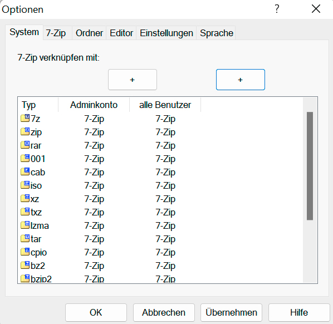Click the txz file type icon
Viewport: 333px width, 324px height.
(x=25, y=212)
